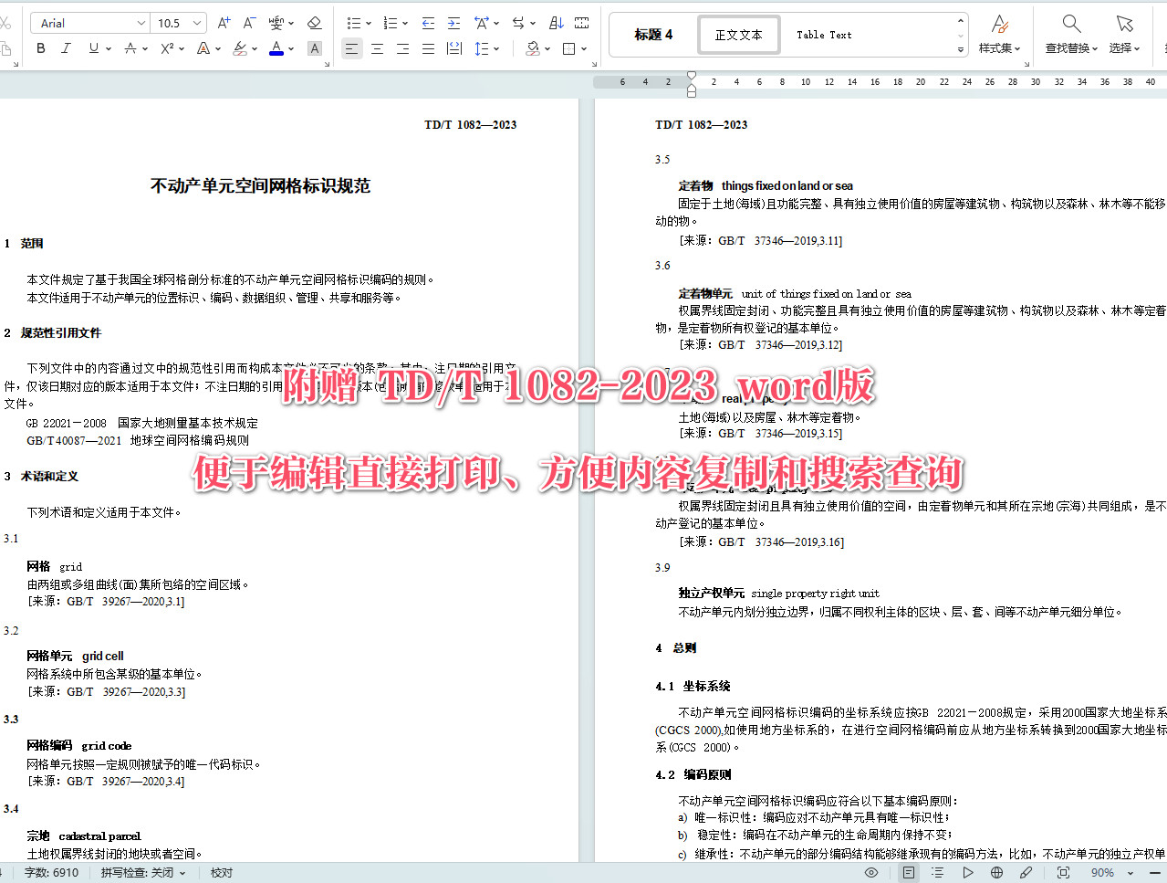Apply superscript formatting
Image resolution: width=1167 pixels, height=883 pixels.
pos(168,48)
